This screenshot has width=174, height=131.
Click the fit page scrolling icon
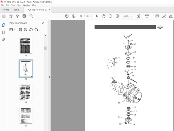138,16
